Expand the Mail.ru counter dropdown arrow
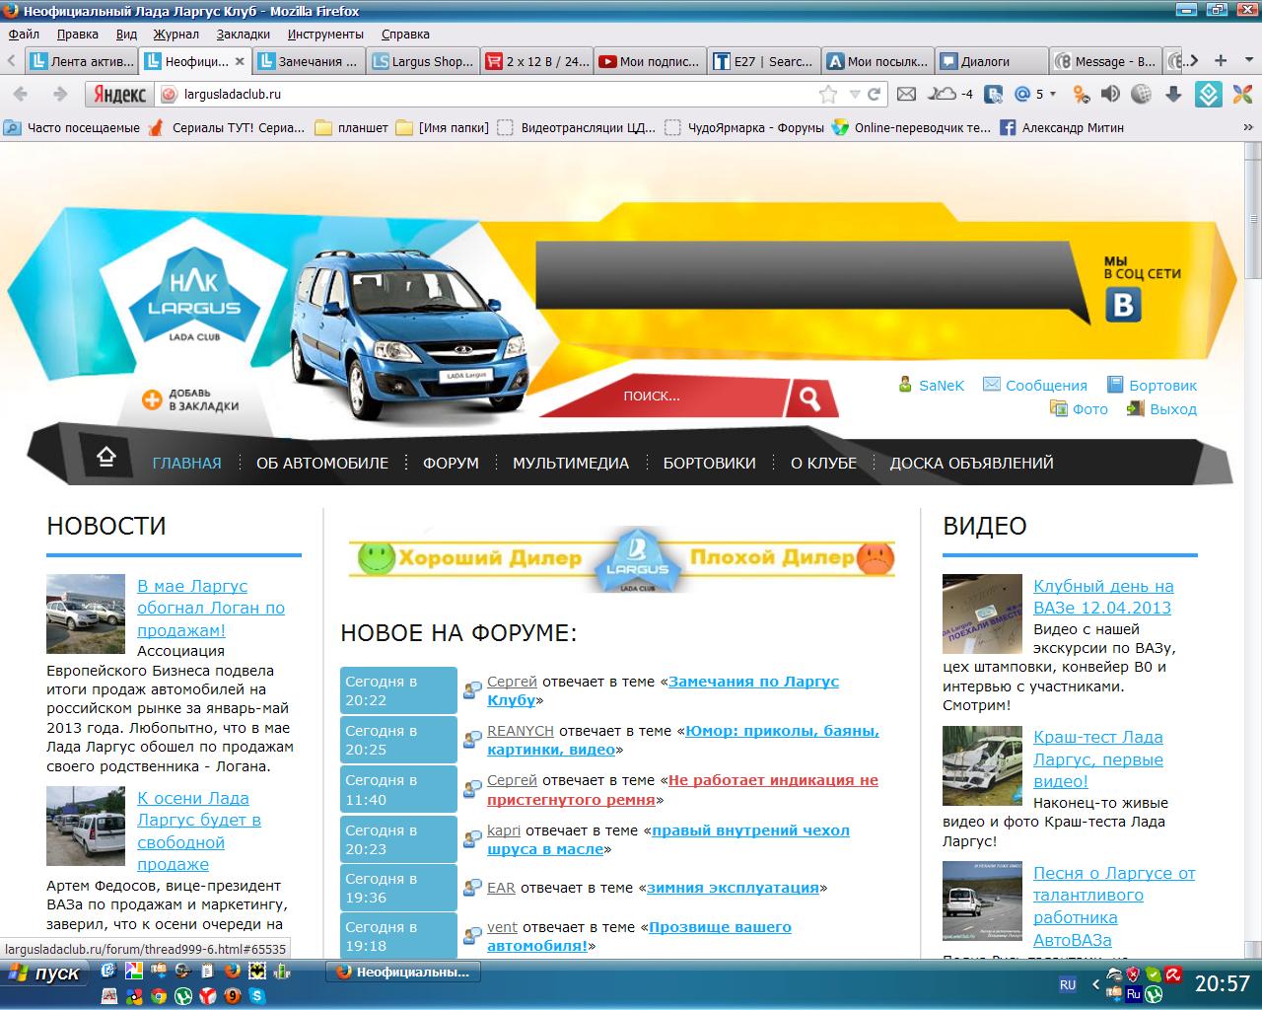The height and width of the screenshot is (1010, 1262). coord(1053,95)
